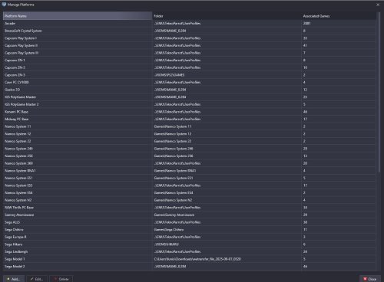The image size is (384, 282).
Task: Select the Capcom Play System III row
Action: [x=189, y=53]
